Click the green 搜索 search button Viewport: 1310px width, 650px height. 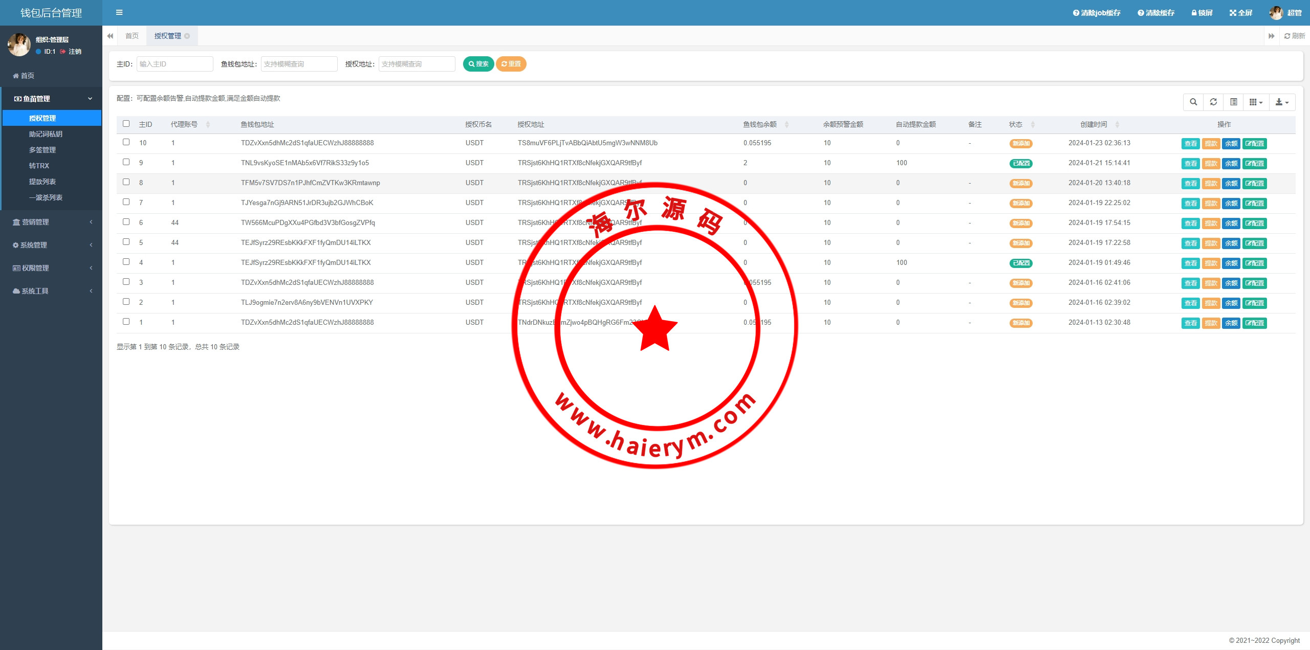pyautogui.click(x=478, y=64)
